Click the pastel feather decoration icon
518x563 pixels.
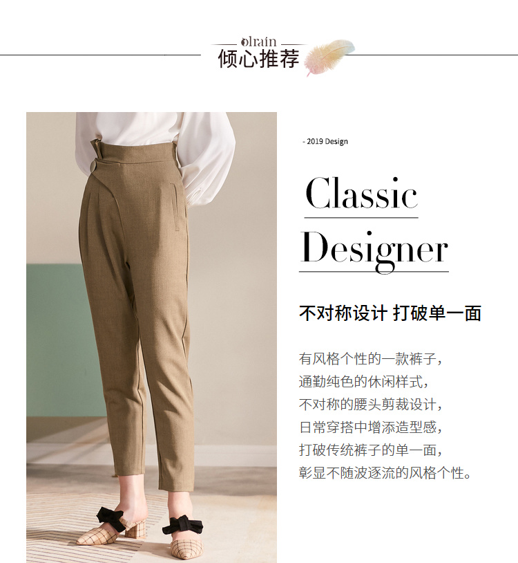point(329,57)
